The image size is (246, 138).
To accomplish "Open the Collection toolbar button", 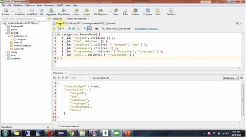I will pos(20,12).
